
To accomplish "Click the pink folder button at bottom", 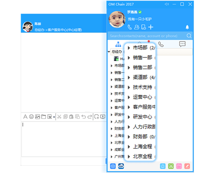I will click(x=179, y=166).
